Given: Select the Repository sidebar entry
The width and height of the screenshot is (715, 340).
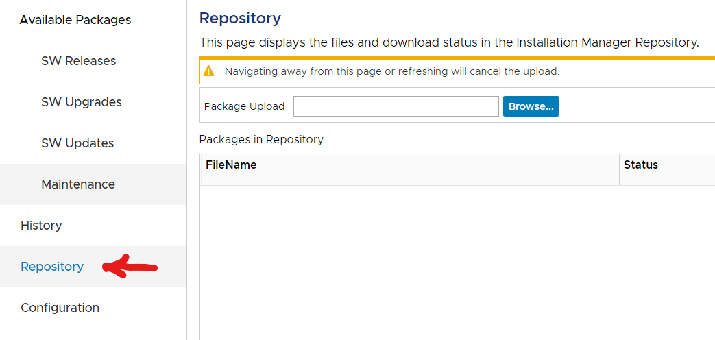Looking at the screenshot, I should [52, 267].
